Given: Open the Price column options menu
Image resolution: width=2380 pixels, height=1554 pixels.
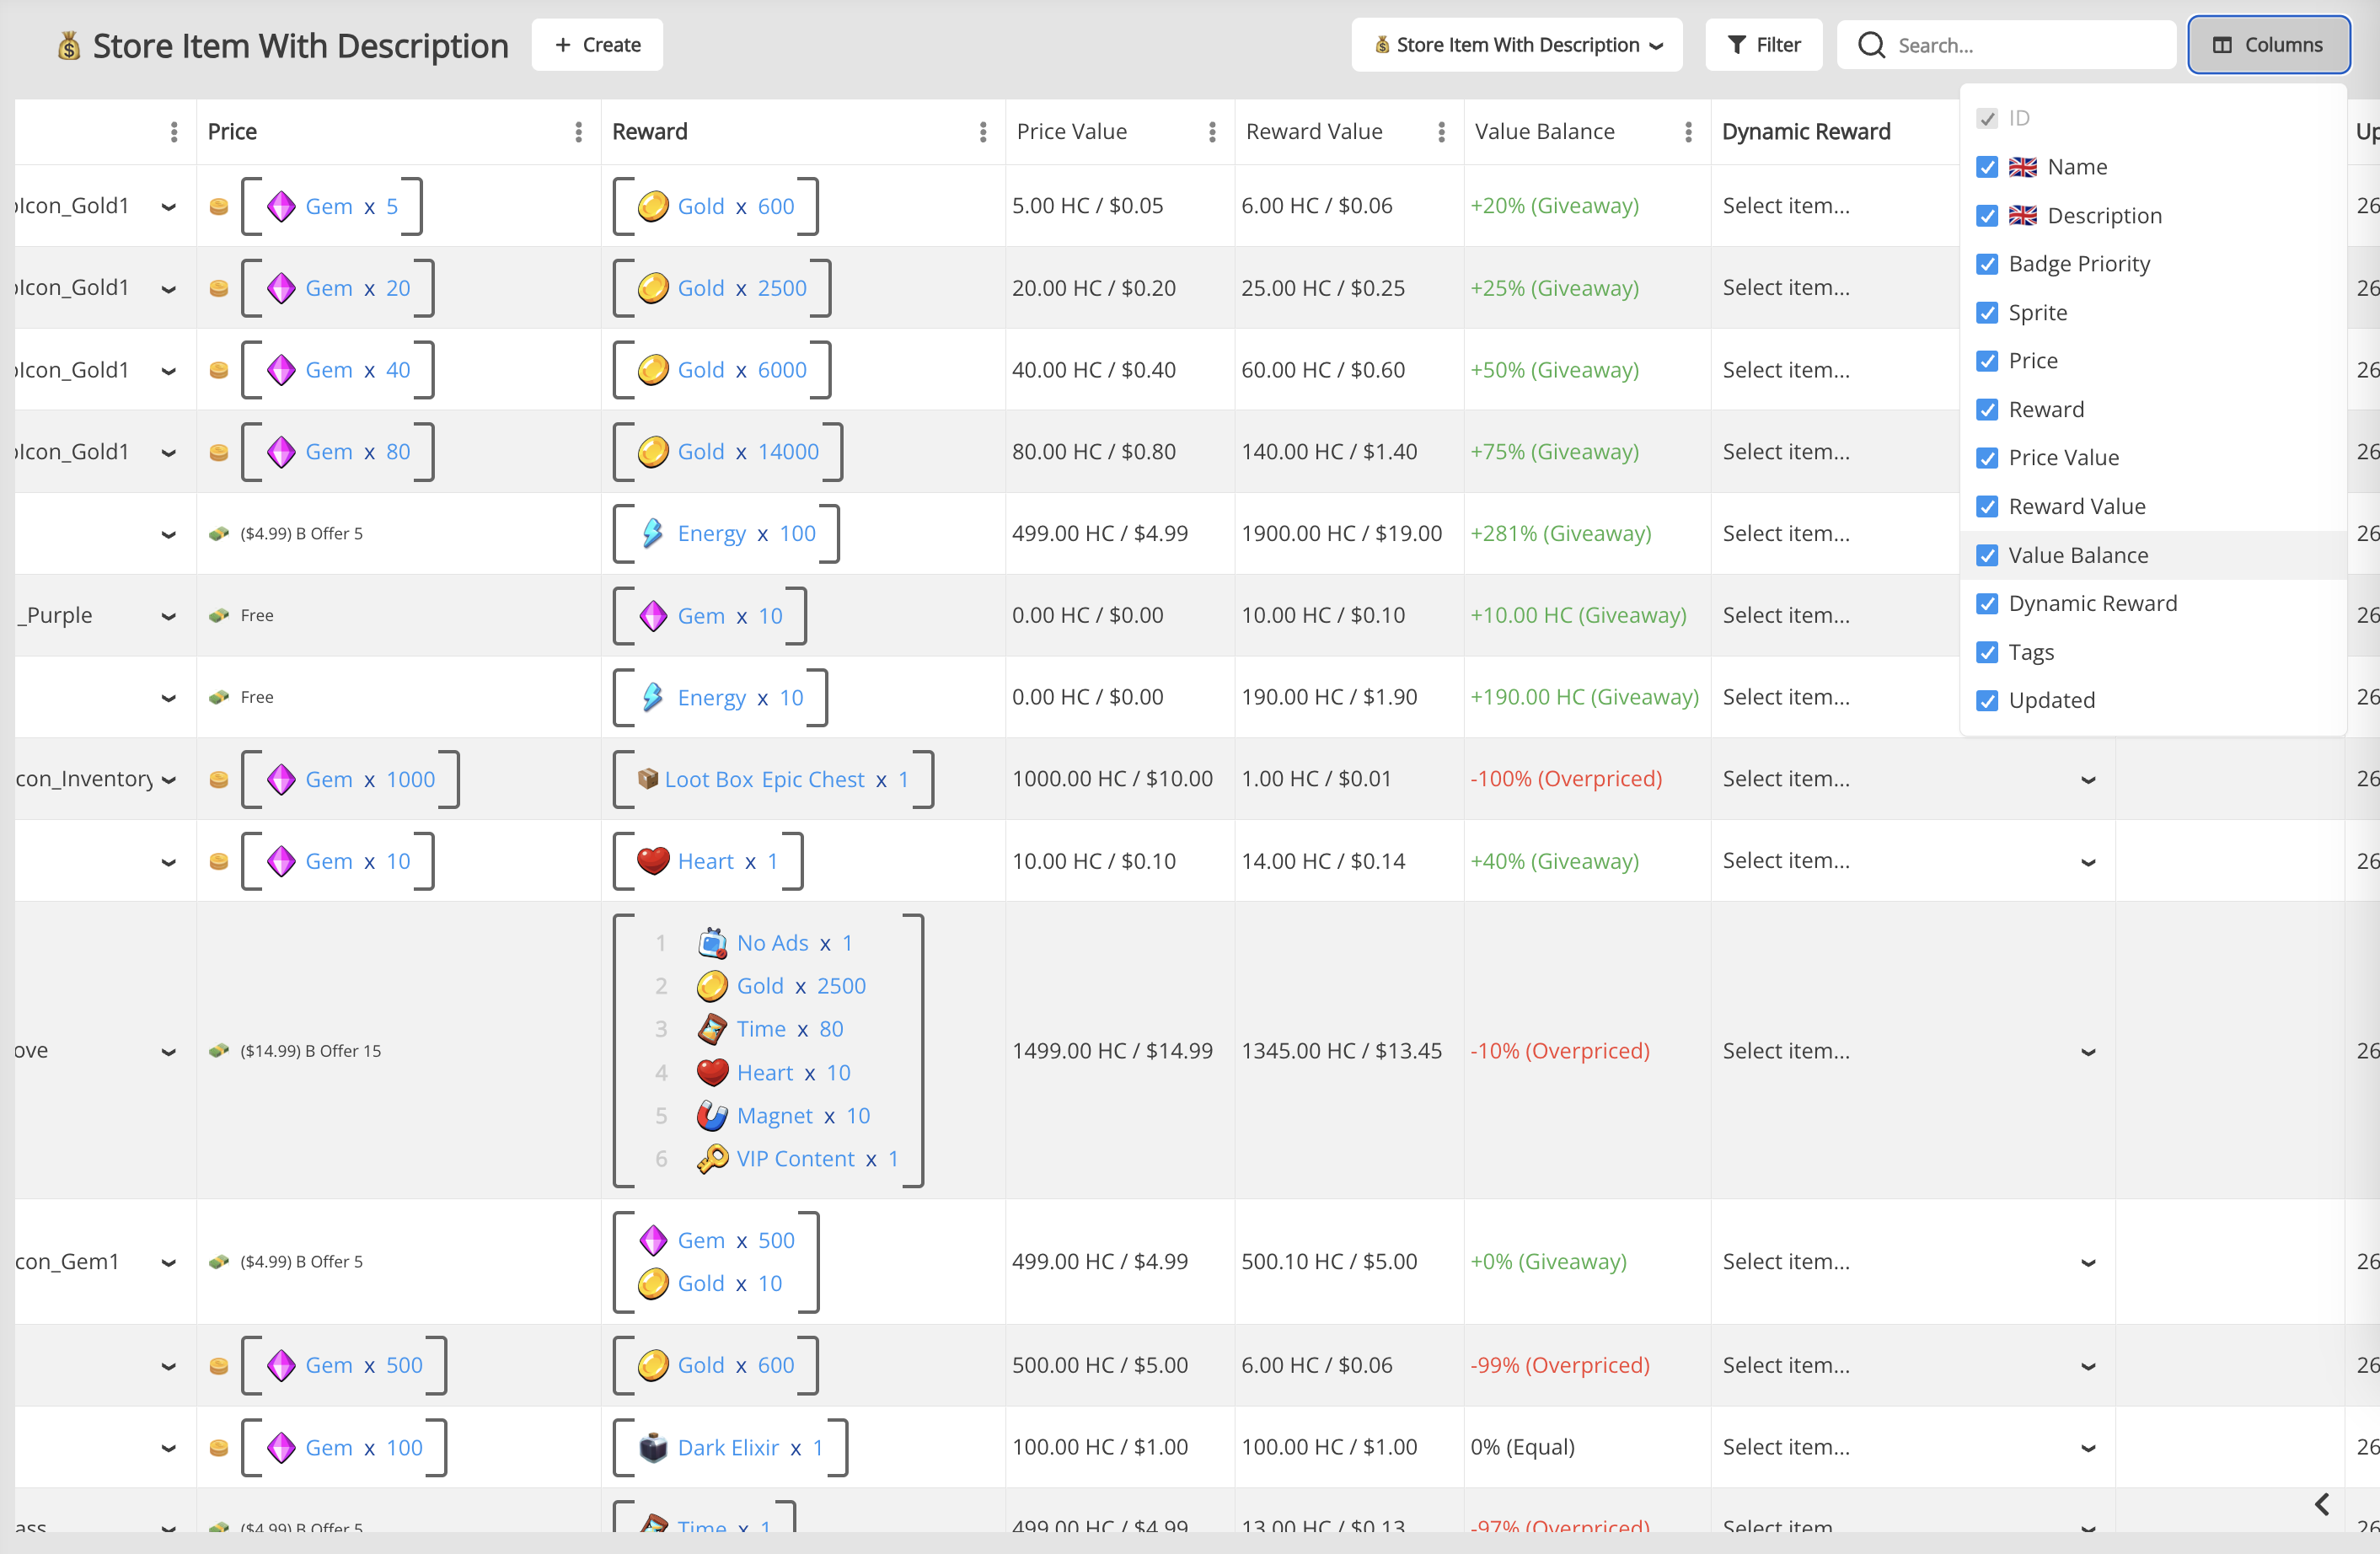Looking at the screenshot, I should [578, 132].
